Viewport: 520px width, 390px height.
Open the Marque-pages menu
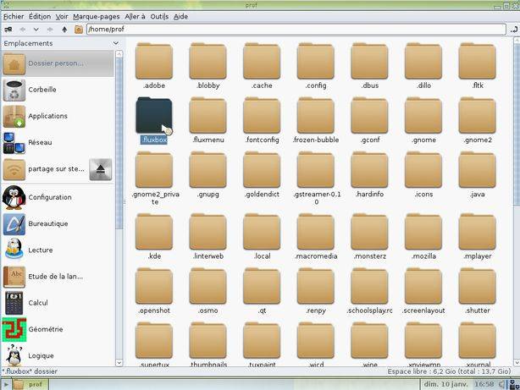(97, 17)
